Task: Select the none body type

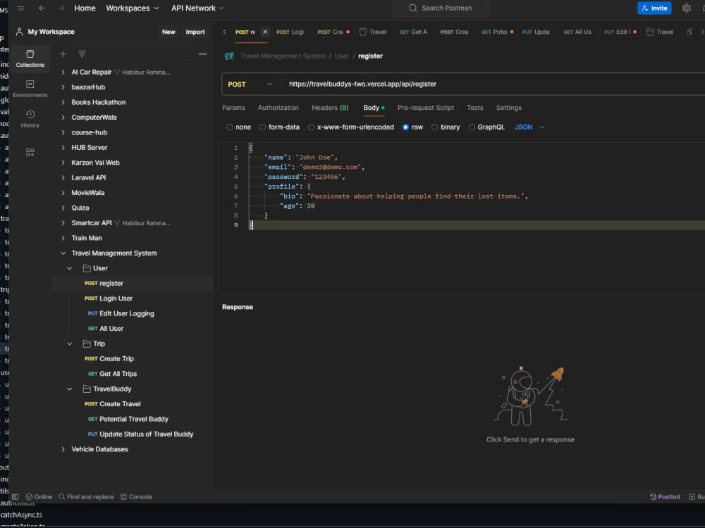Action: coord(230,127)
